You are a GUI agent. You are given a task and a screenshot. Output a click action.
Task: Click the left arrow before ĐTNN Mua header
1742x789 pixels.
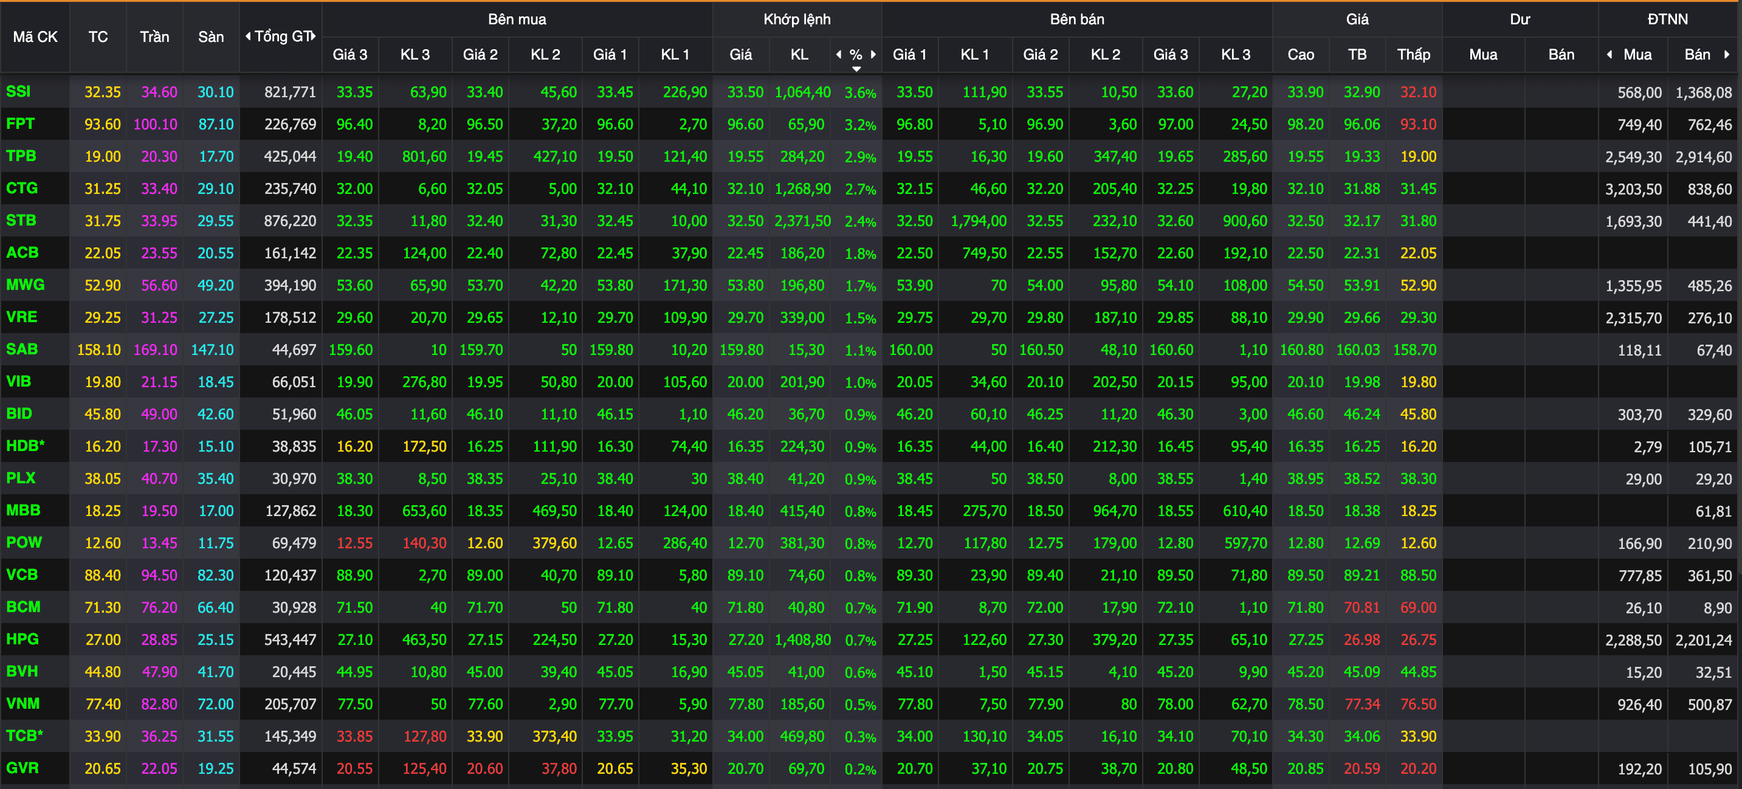1610,55
